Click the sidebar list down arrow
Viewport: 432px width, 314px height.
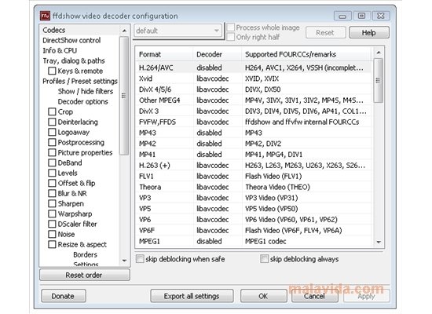click(124, 261)
